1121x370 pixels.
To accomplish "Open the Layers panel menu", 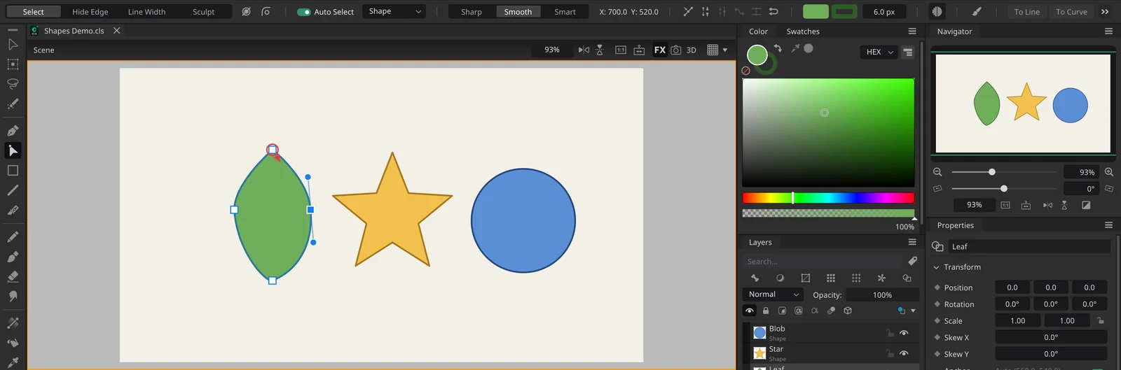I will coord(912,242).
